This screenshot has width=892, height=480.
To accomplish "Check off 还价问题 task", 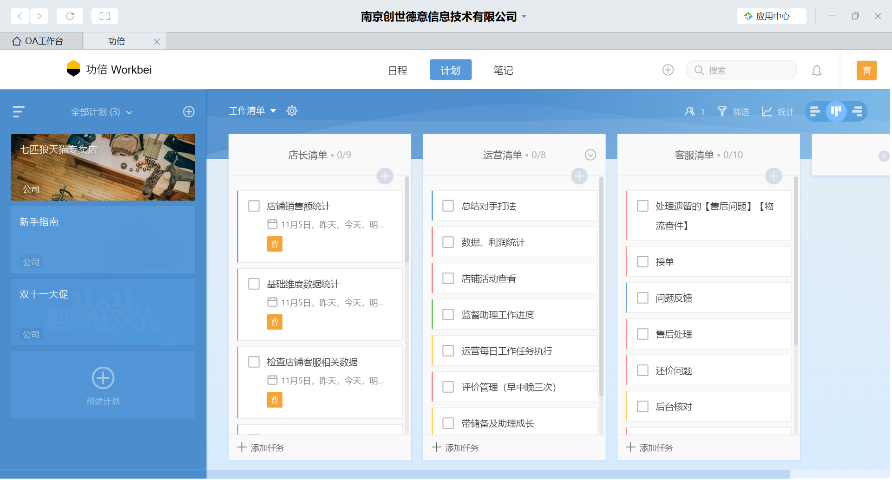I will [x=643, y=370].
